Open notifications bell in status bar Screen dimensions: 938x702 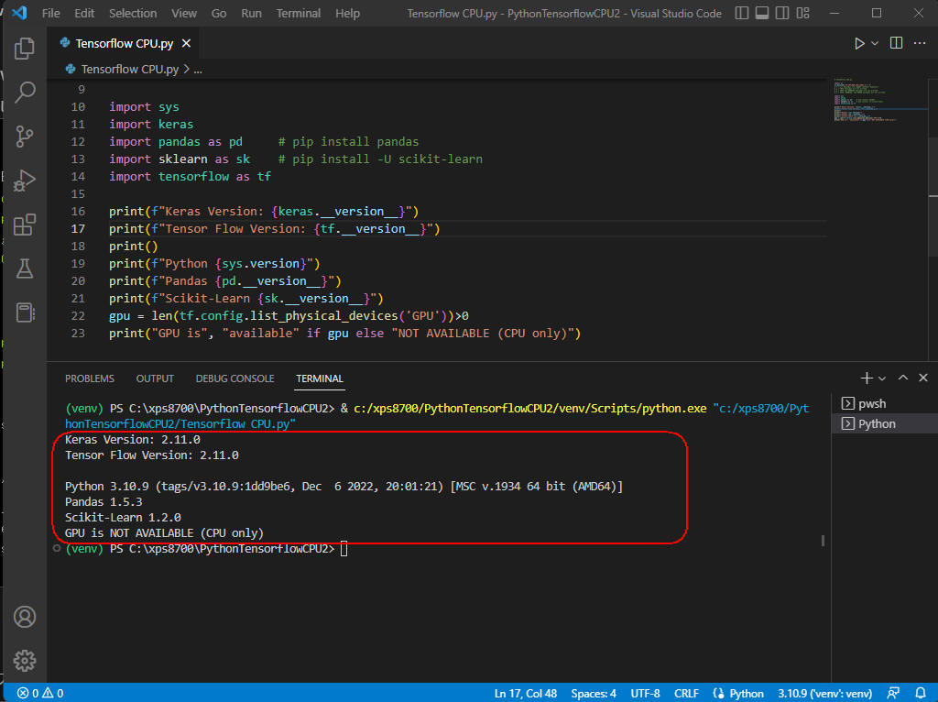tap(921, 693)
